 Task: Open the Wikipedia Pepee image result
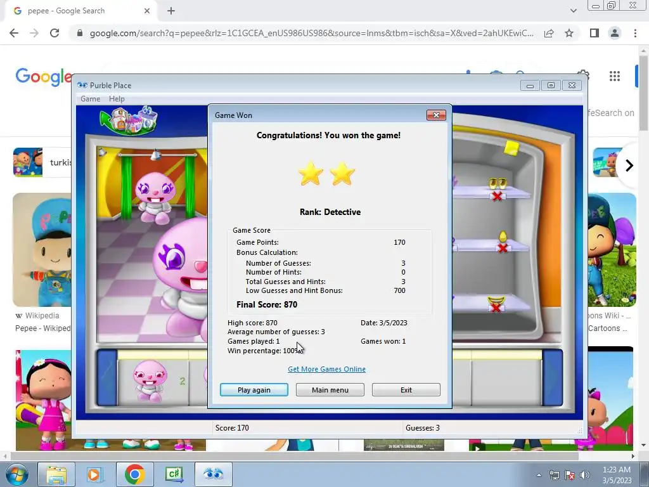tap(42, 250)
